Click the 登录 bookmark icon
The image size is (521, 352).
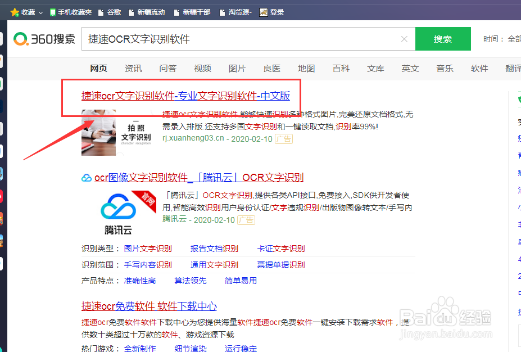264,12
